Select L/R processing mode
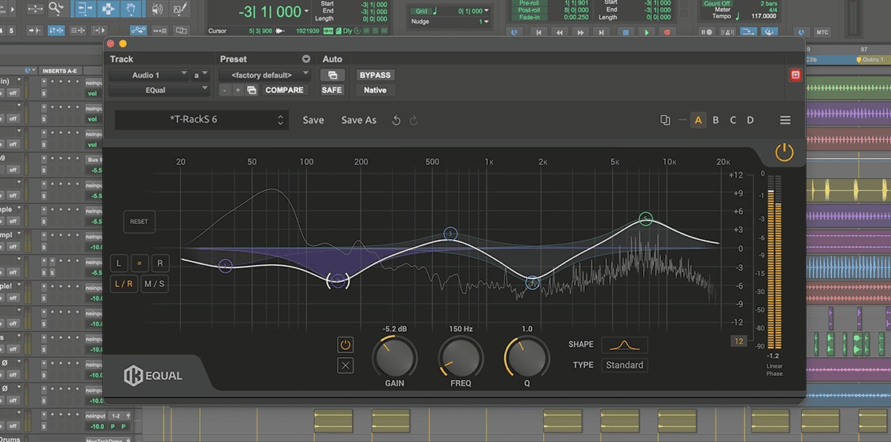Viewport: 891px width, 442px height. [124, 283]
